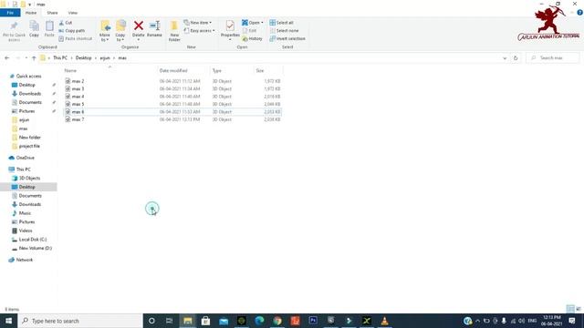Open the Move to dropdown
This screenshot has height=328, width=584.
[105, 31]
